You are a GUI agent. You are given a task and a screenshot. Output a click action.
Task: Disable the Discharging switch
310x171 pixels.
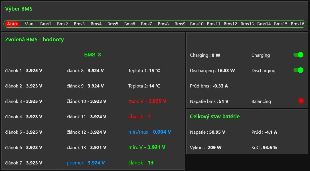[298, 70]
